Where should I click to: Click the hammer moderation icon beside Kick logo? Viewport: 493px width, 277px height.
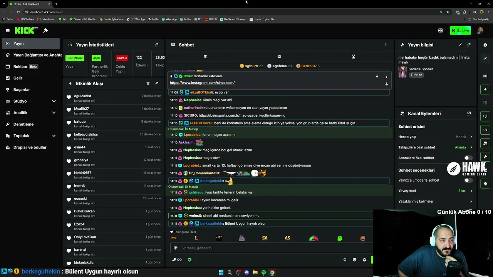[x=45, y=30]
